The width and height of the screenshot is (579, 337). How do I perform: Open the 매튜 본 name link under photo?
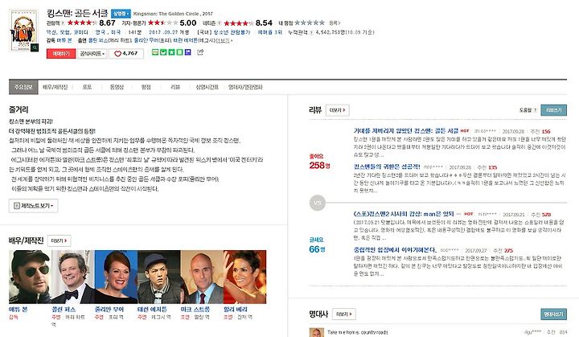click(x=18, y=310)
